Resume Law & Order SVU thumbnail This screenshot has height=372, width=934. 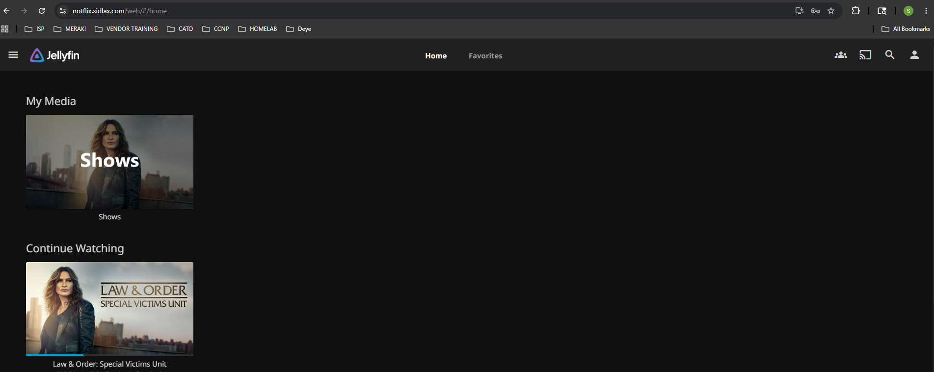tap(109, 308)
